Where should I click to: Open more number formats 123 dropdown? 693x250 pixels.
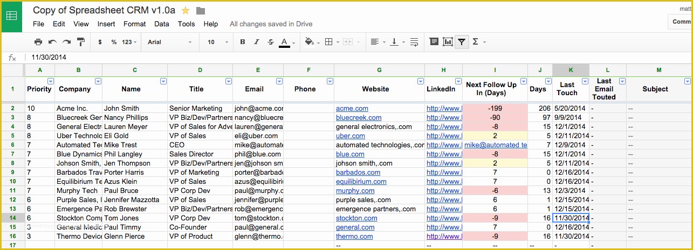click(x=129, y=42)
